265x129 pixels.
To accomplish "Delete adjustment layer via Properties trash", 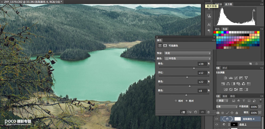I will click(208, 112).
